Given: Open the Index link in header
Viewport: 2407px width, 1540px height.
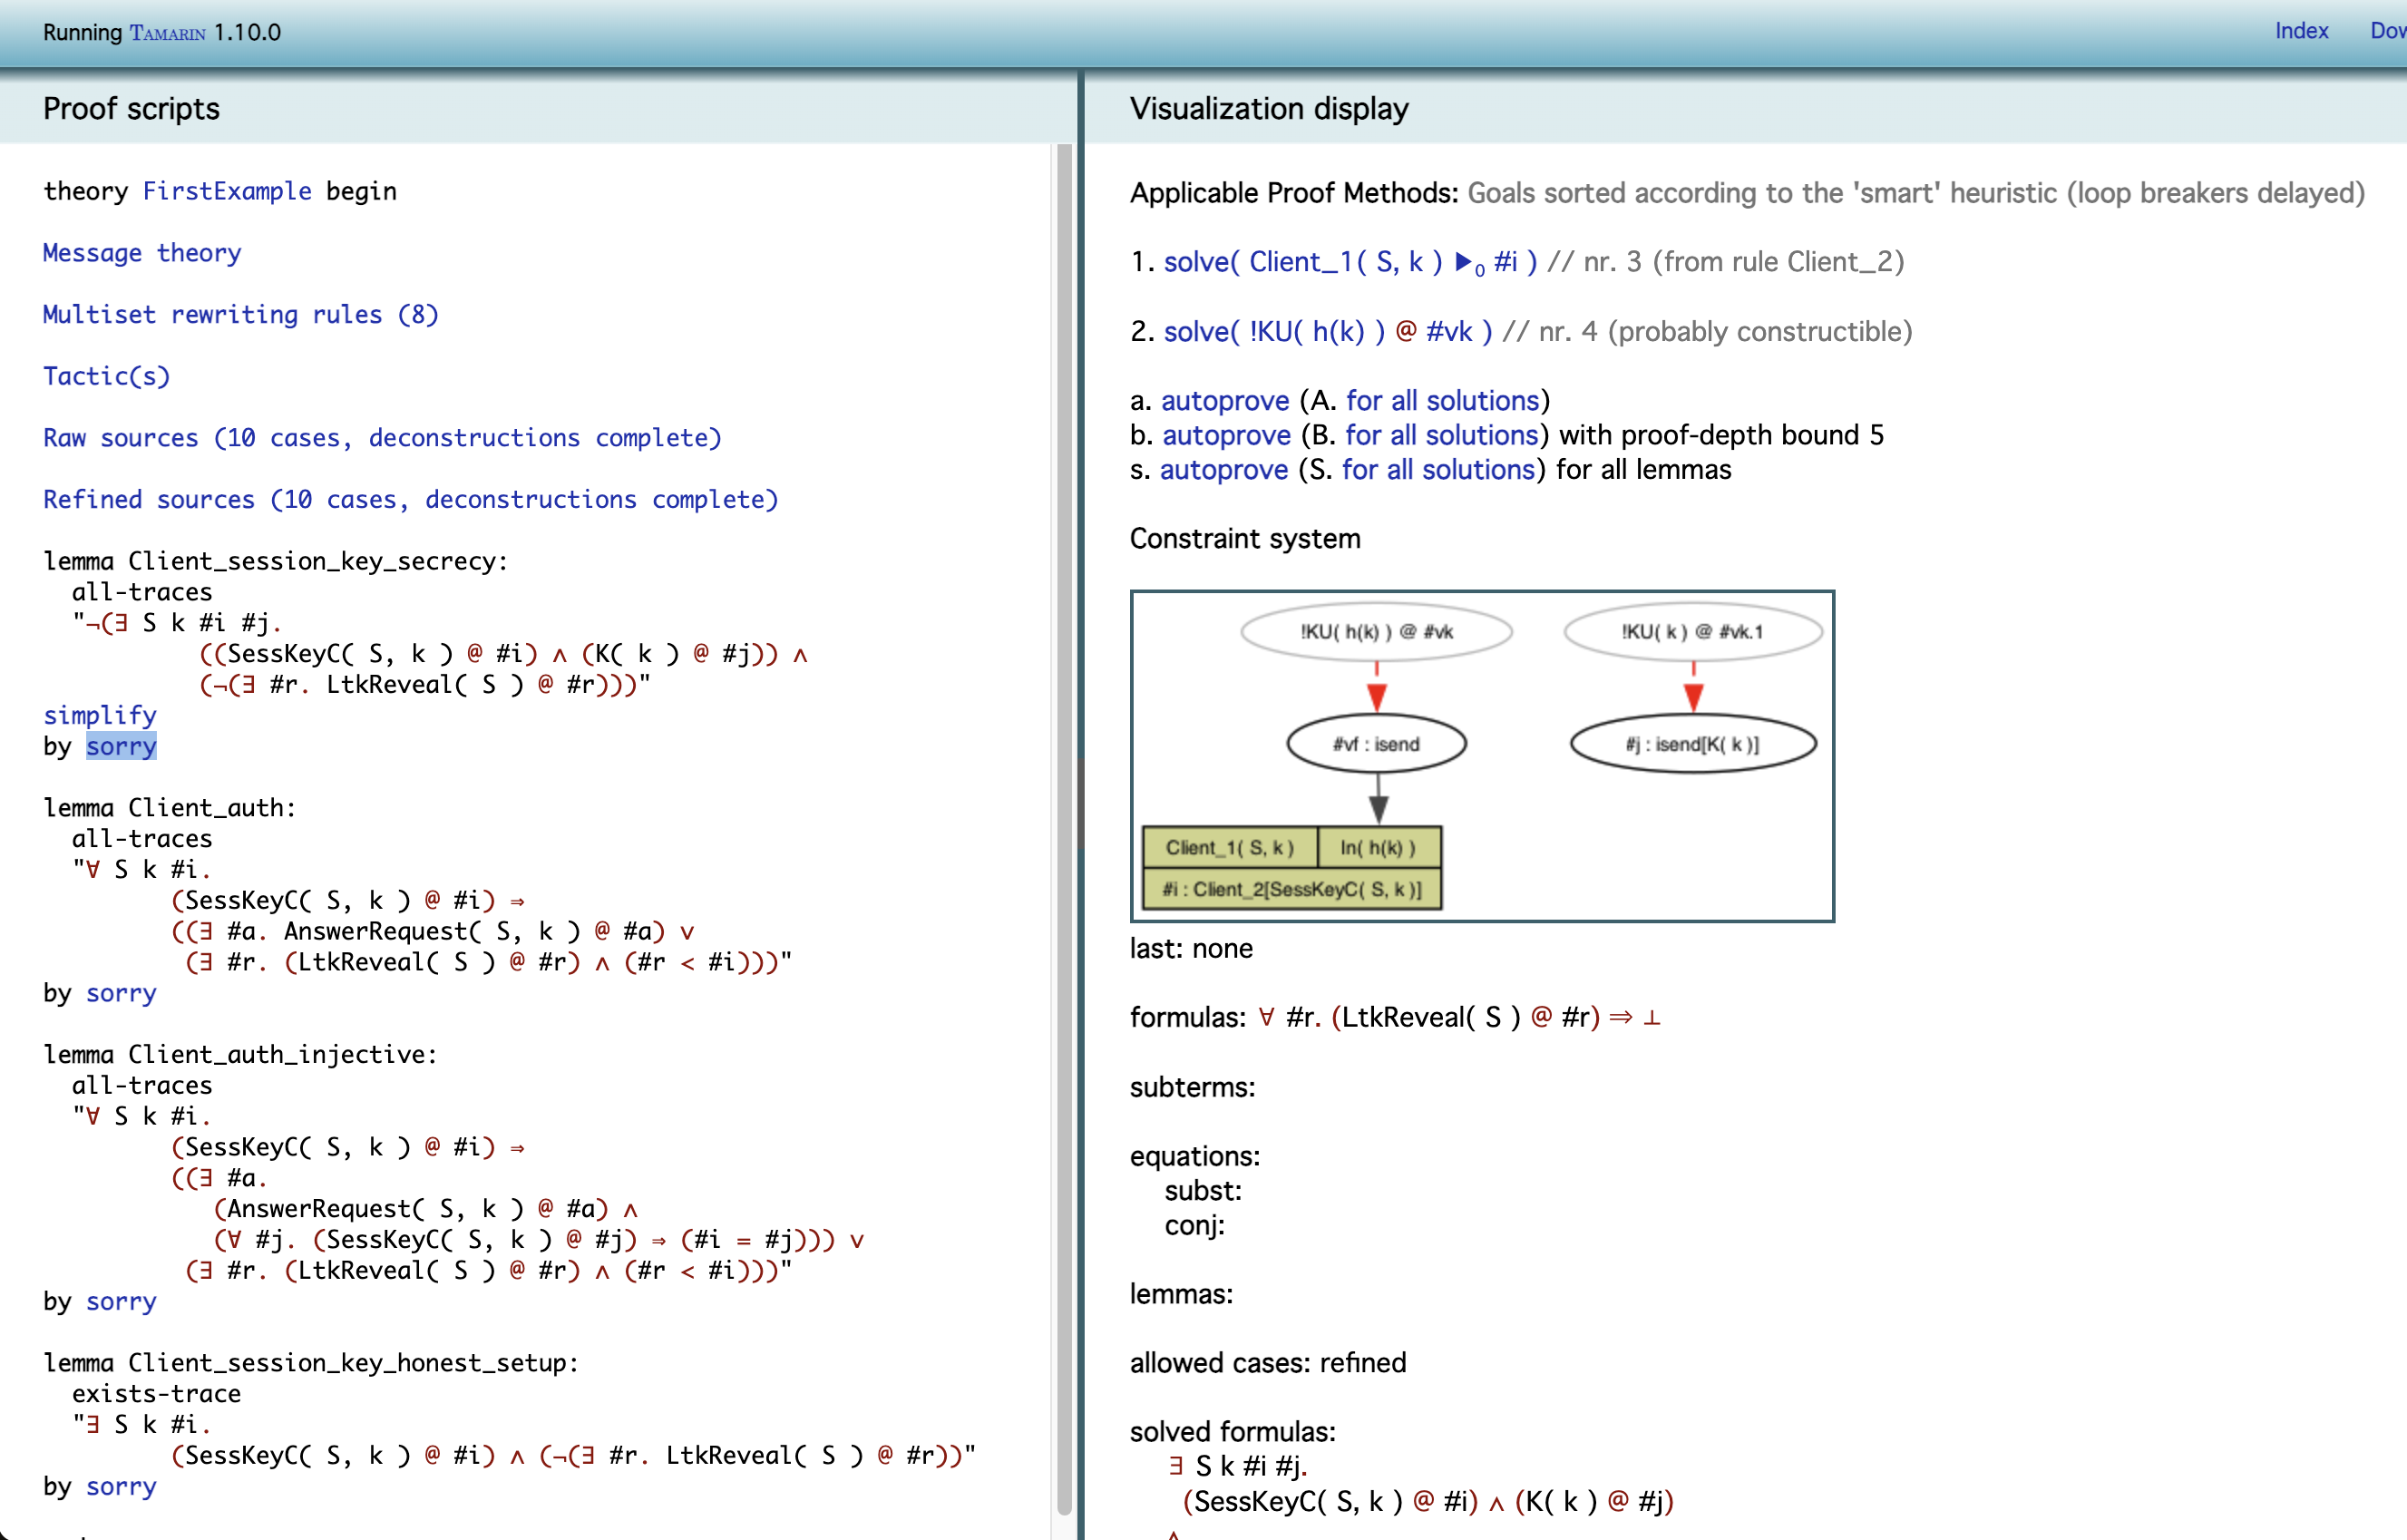Looking at the screenshot, I should [2300, 31].
